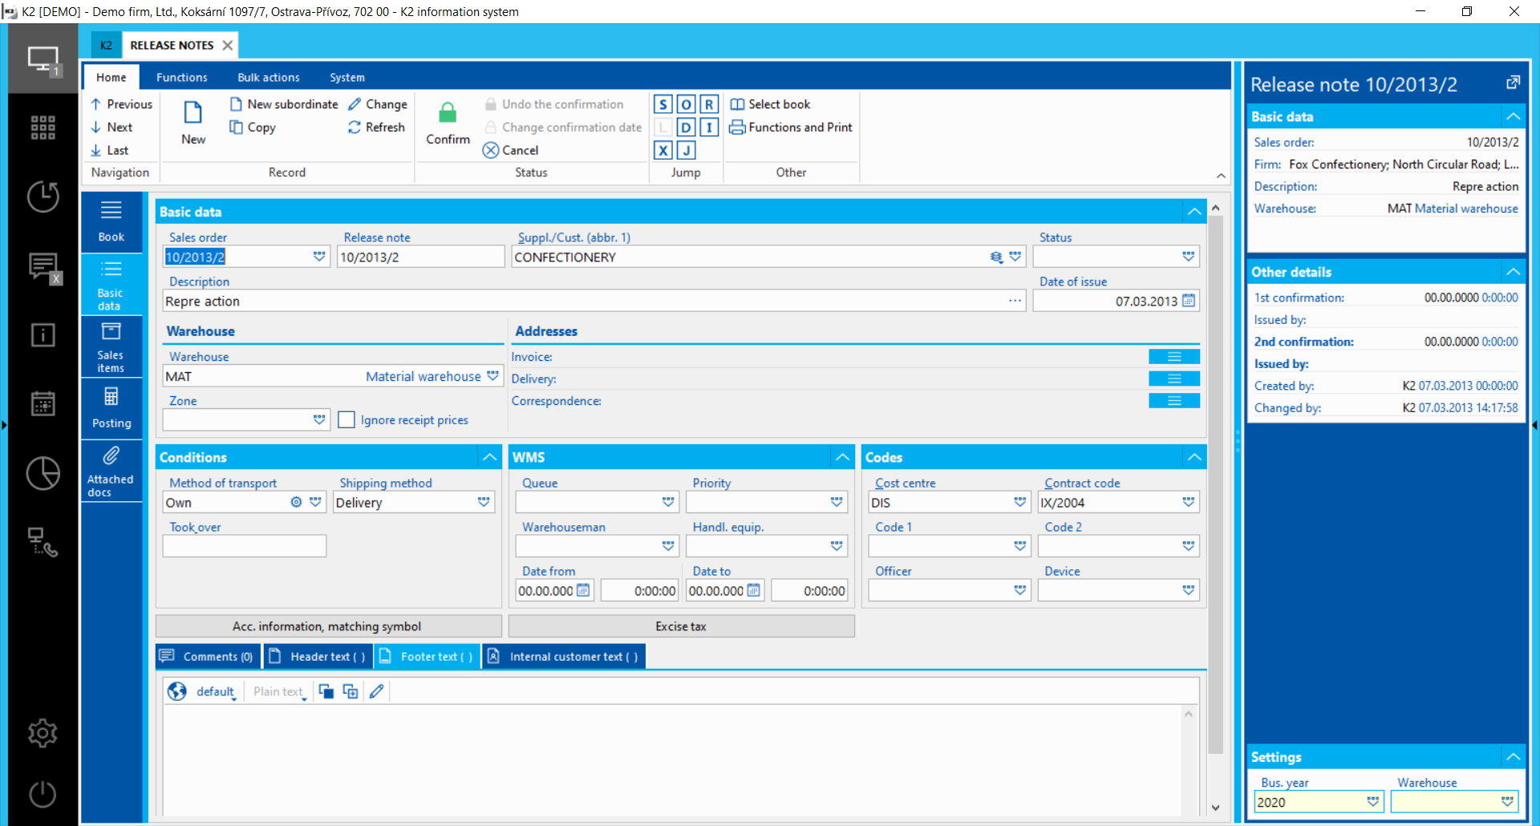Open the calendar icon in sidebar
The height and width of the screenshot is (826, 1540).
(x=43, y=403)
